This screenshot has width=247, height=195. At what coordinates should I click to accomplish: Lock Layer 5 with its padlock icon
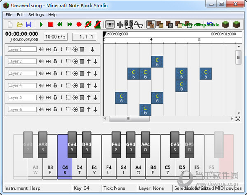coord(55,97)
